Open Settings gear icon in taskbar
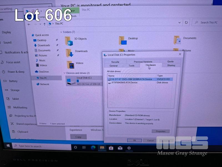222x167 pixels. pyautogui.click(x=129, y=148)
